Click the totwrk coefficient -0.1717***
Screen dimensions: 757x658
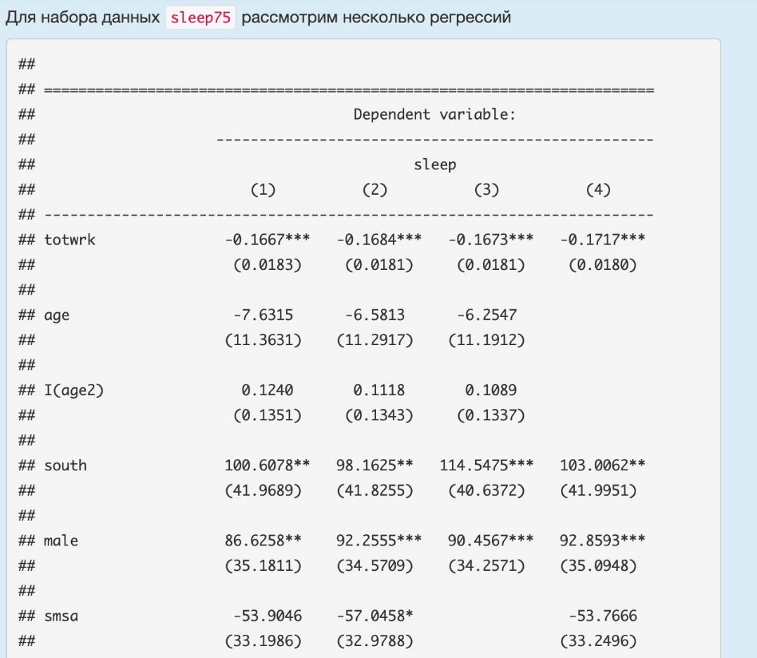603,239
